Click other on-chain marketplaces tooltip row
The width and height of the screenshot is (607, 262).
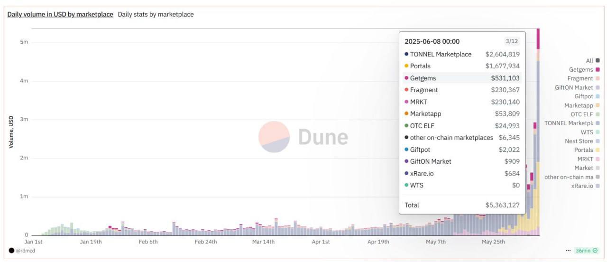click(x=462, y=138)
